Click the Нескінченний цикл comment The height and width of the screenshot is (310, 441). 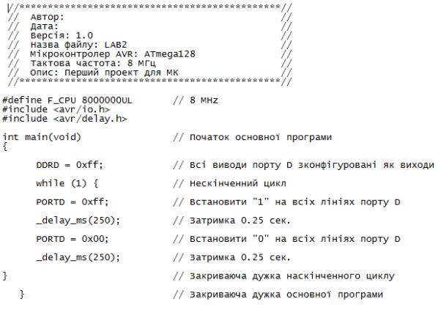pyautogui.click(x=237, y=183)
